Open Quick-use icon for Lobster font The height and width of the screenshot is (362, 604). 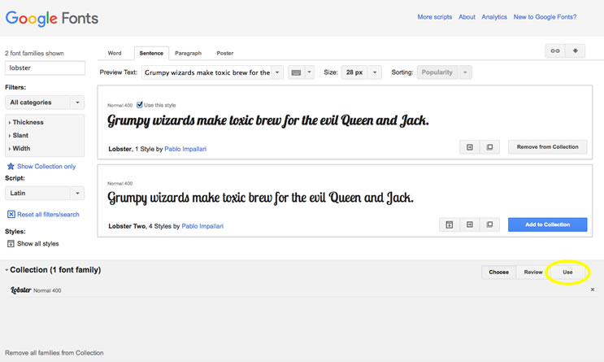[x=469, y=147]
